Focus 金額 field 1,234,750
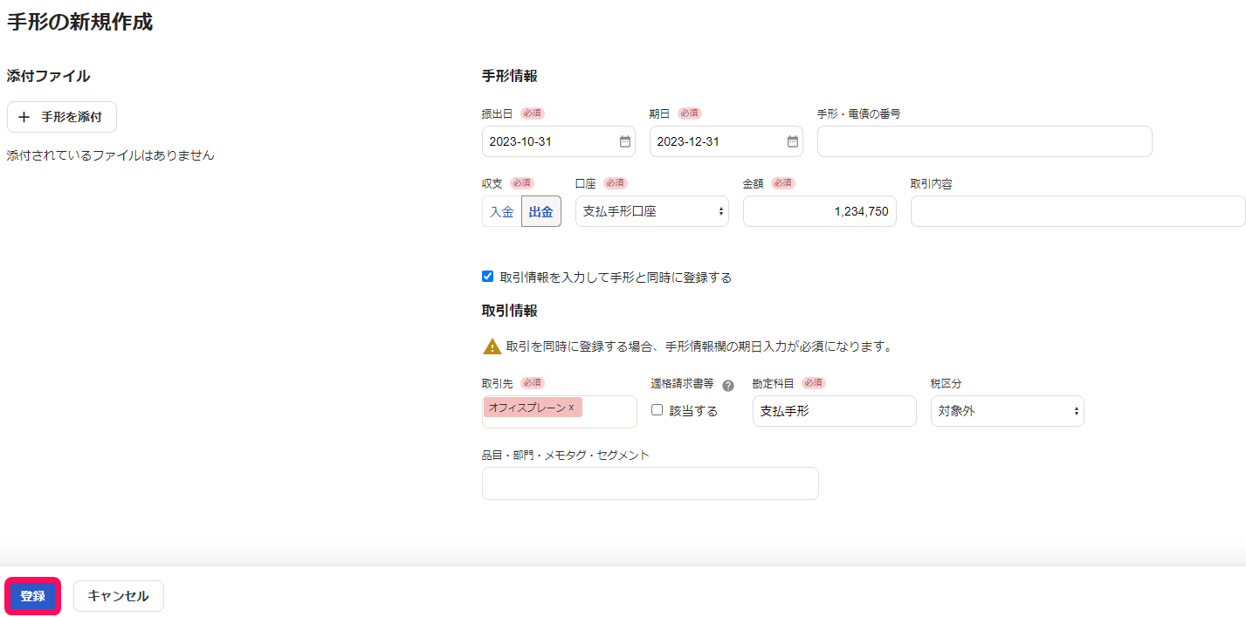The height and width of the screenshot is (617, 1246). click(820, 211)
